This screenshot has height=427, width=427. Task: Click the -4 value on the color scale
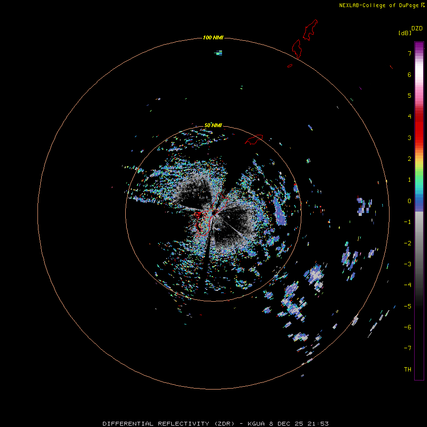coord(408,285)
